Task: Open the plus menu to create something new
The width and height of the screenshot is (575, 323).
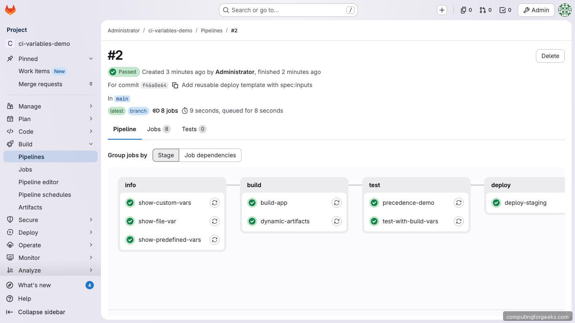Action: (442, 10)
